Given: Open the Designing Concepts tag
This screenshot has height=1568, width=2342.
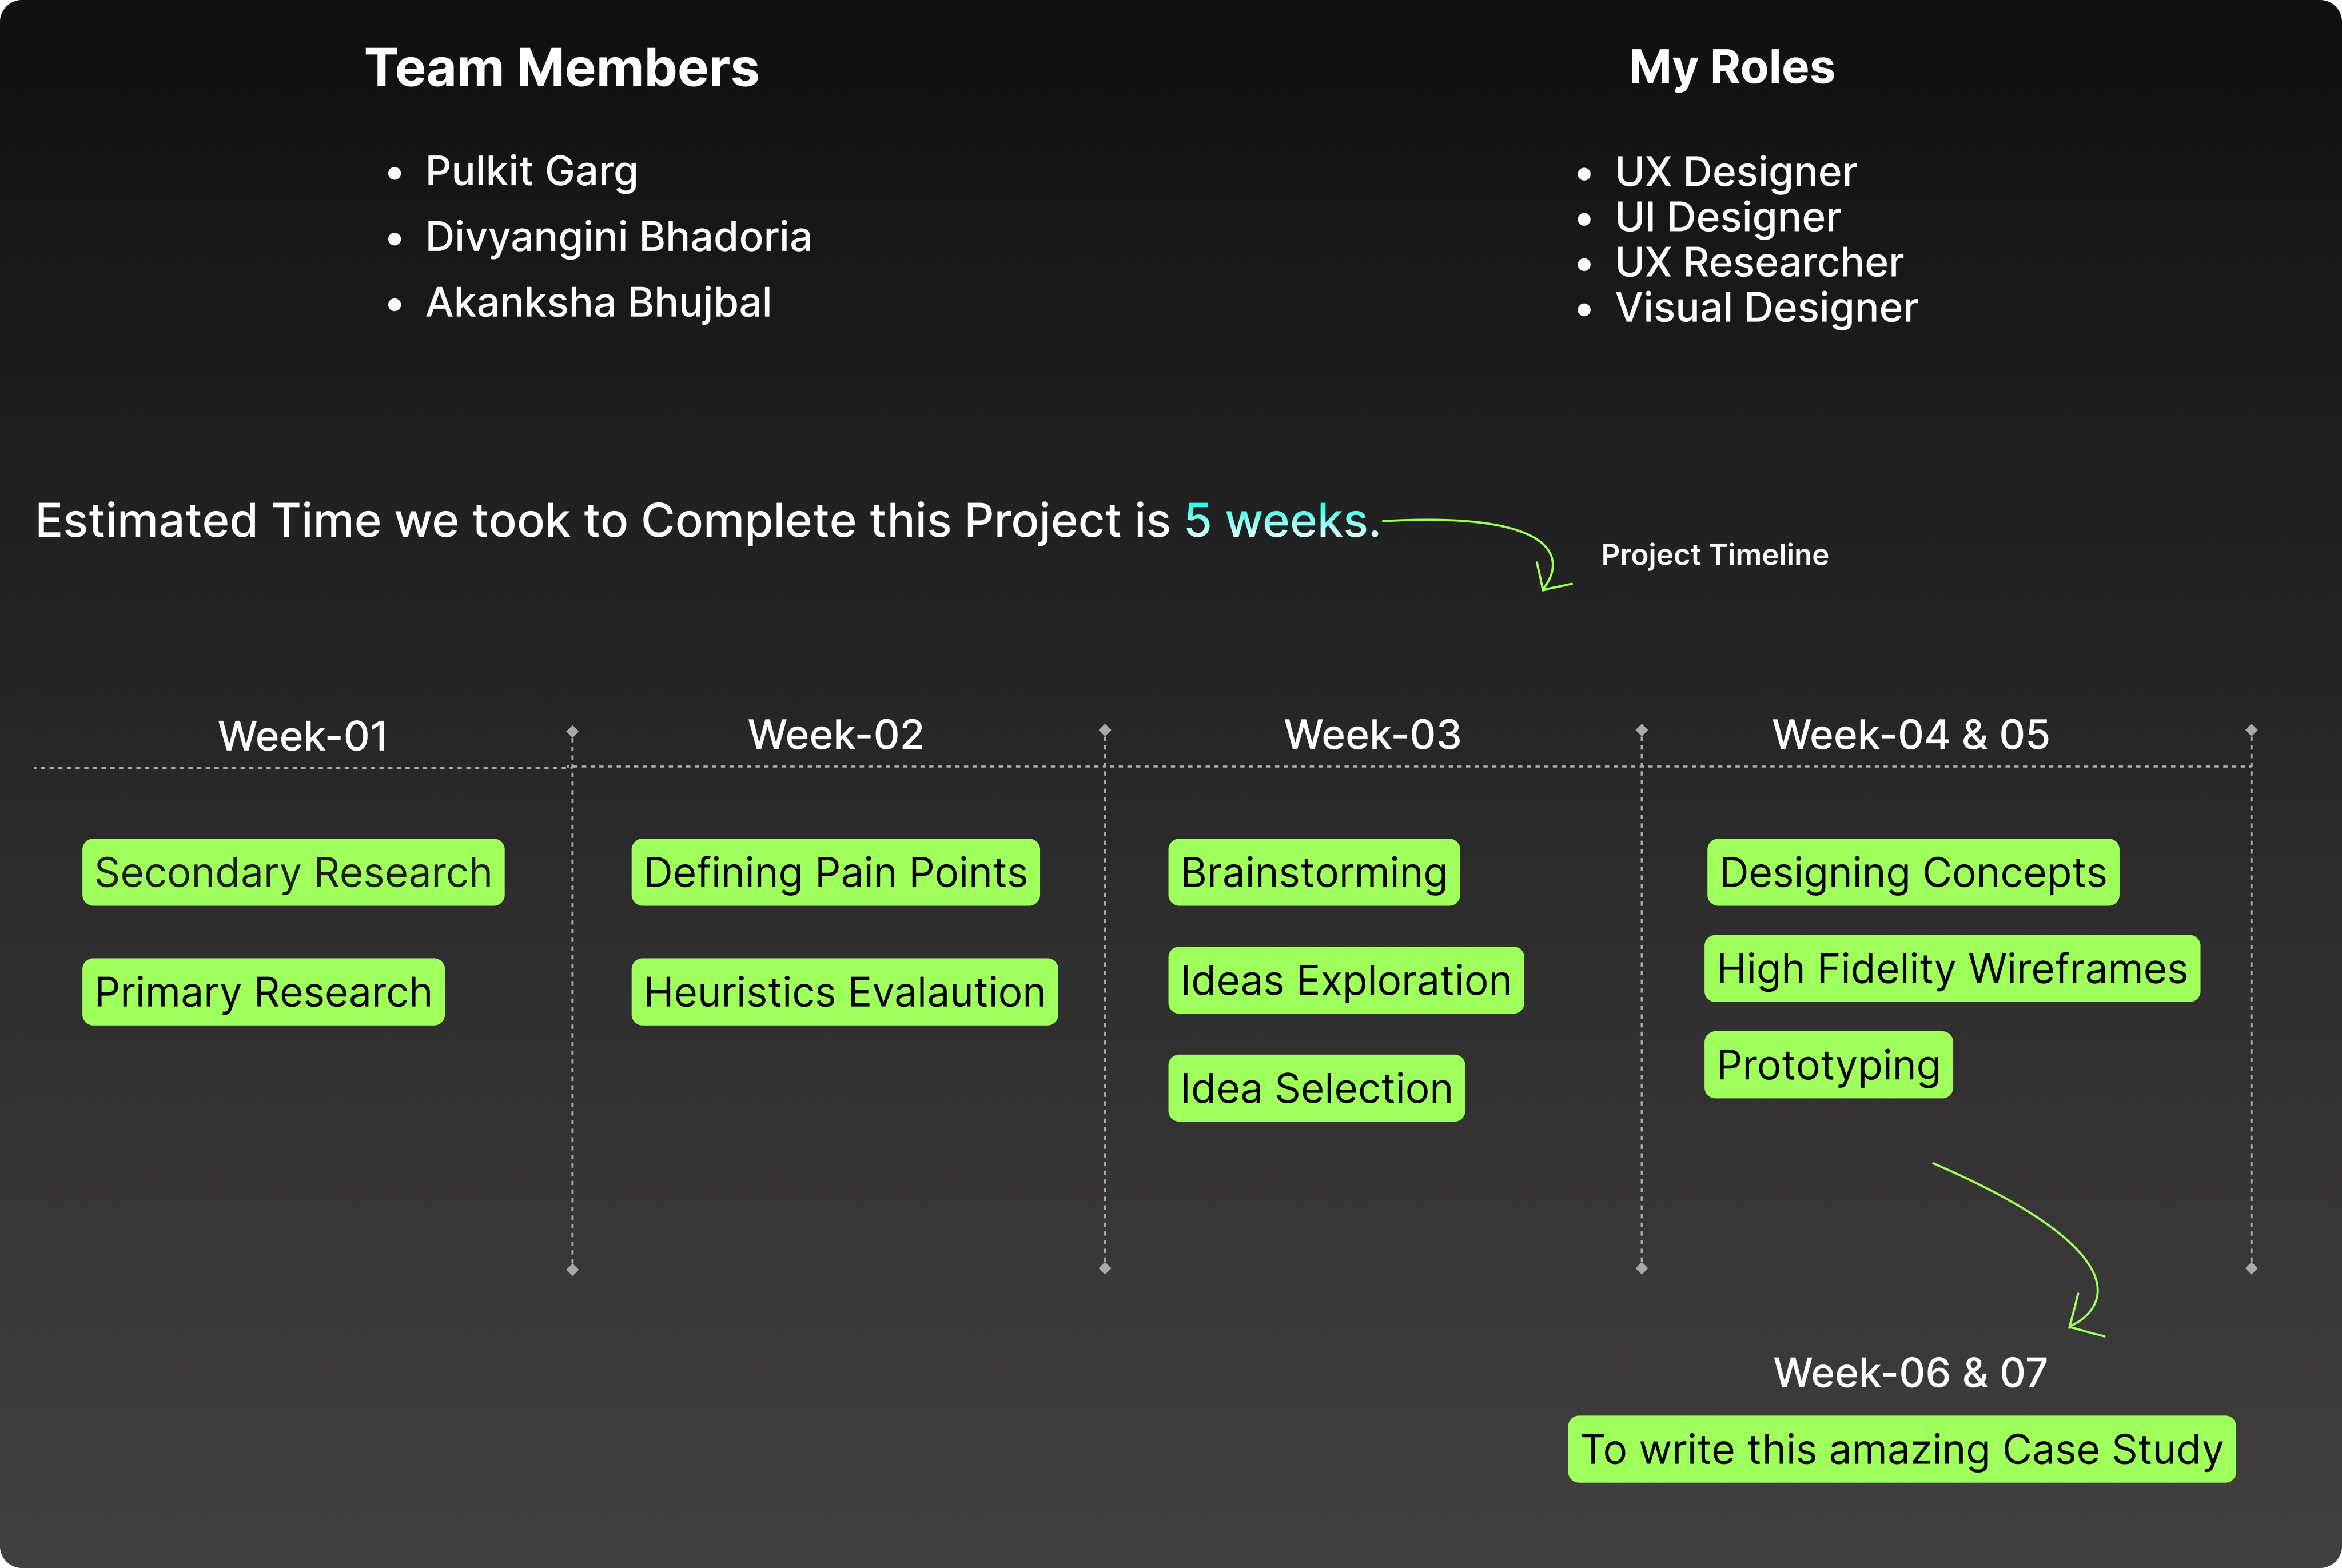Looking at the screenshot, I should 1912,872.
